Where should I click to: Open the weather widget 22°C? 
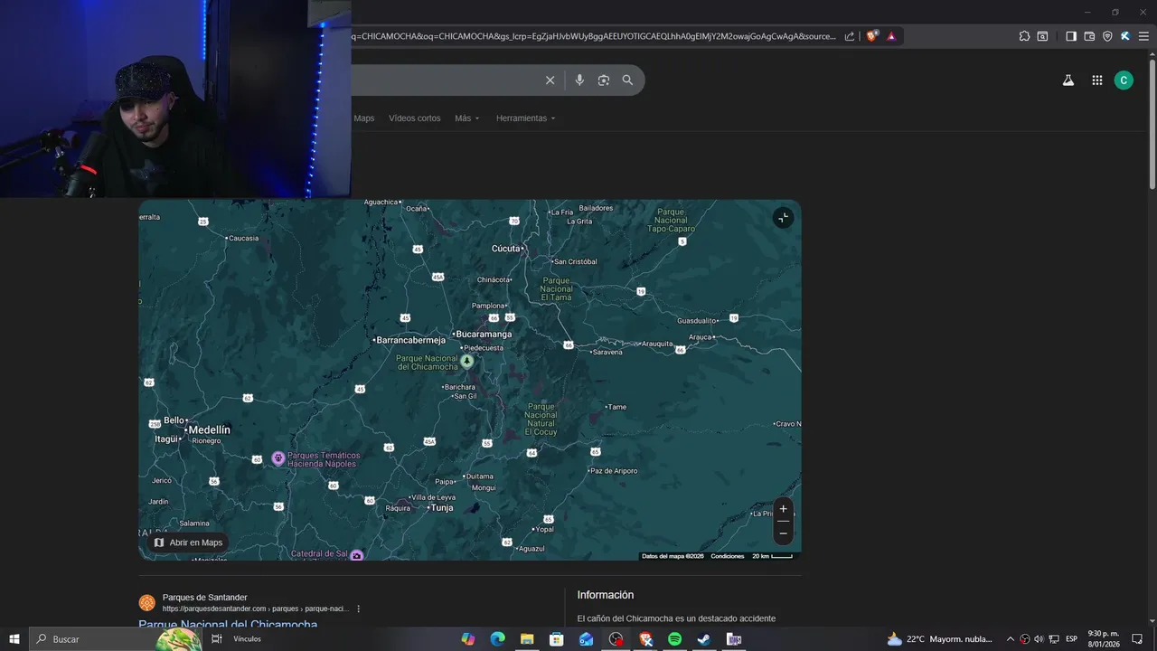(940, 639)
